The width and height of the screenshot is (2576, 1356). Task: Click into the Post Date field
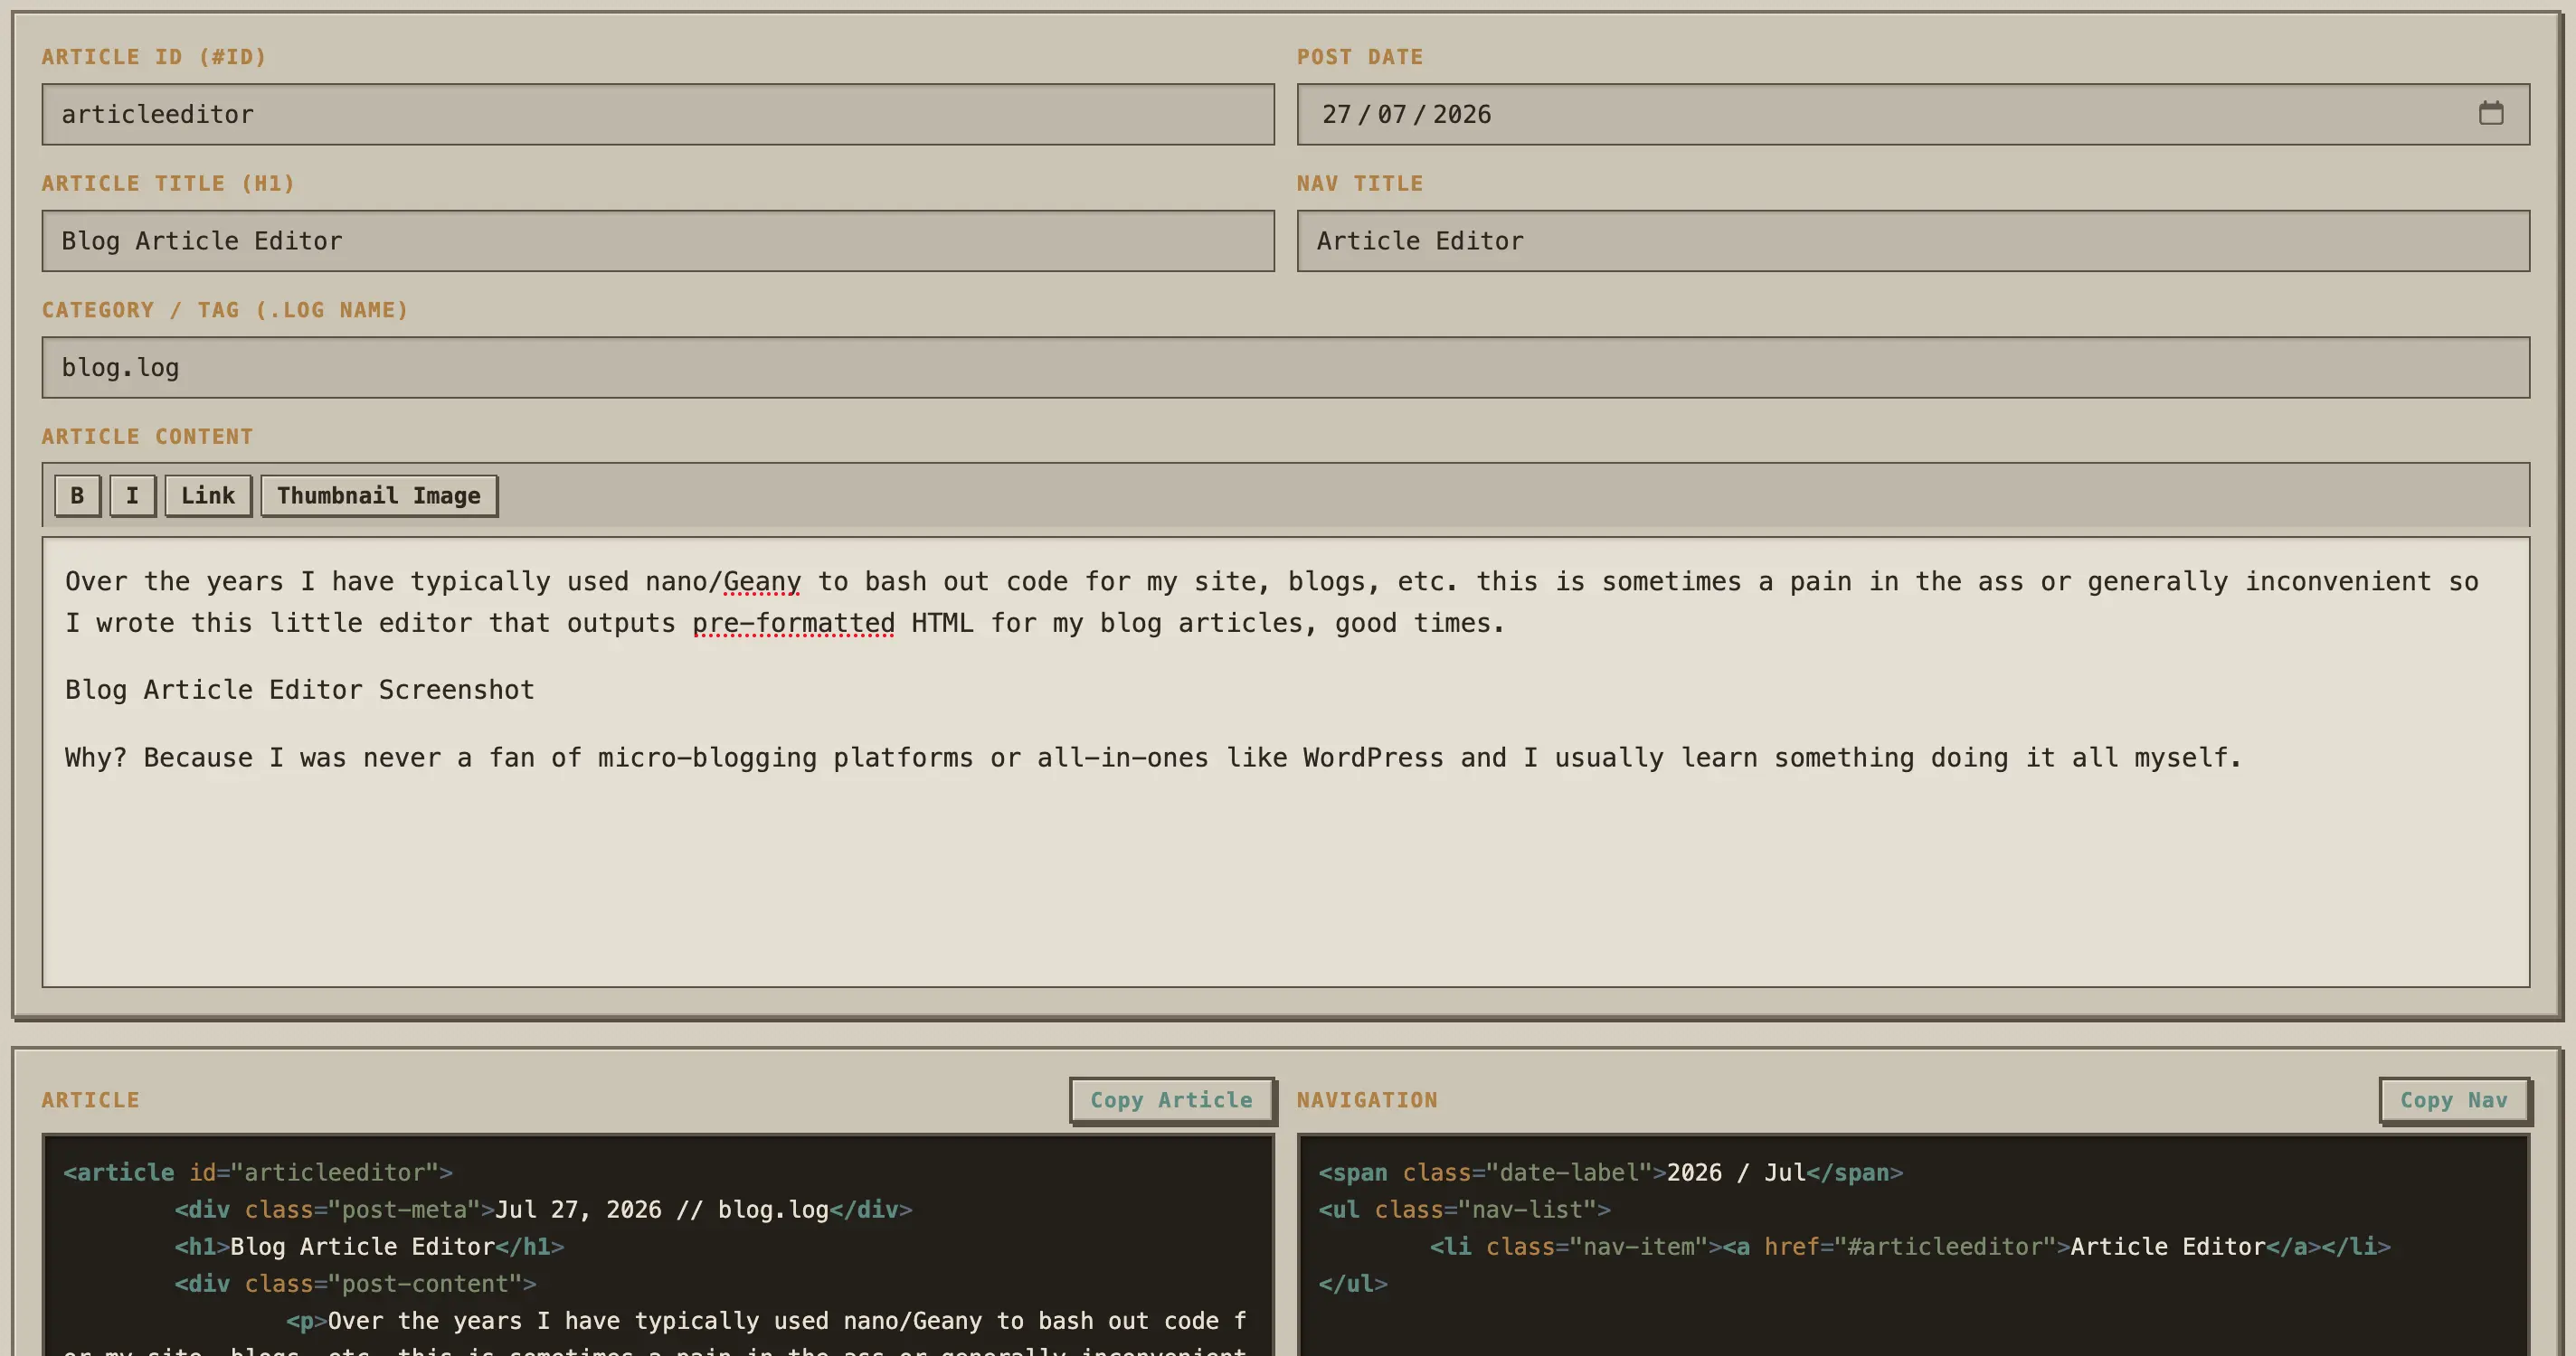[x=1913, y=114]
